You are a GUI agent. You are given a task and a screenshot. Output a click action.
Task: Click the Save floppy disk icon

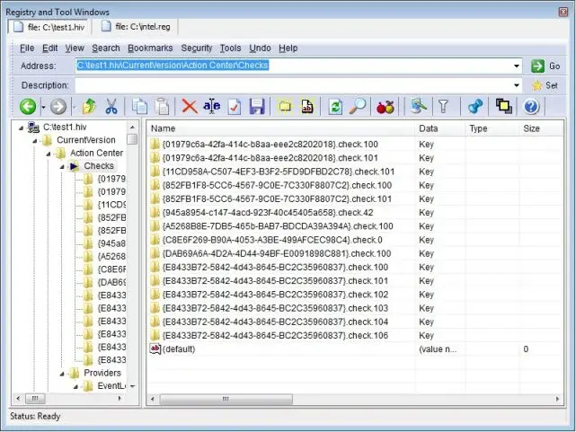coord(257,107)
